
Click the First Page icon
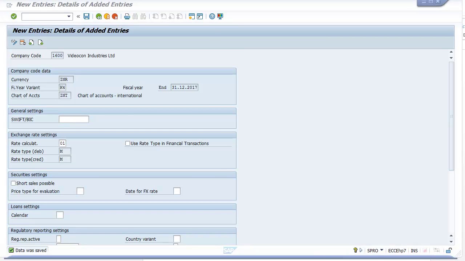(x=155, y=16)
